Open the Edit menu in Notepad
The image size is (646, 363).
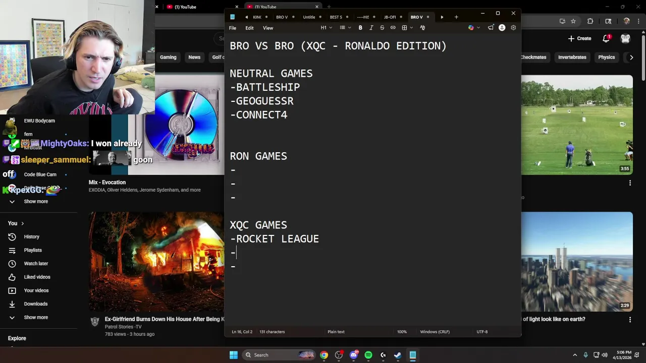pyautogui.click(x=249, y=28)
